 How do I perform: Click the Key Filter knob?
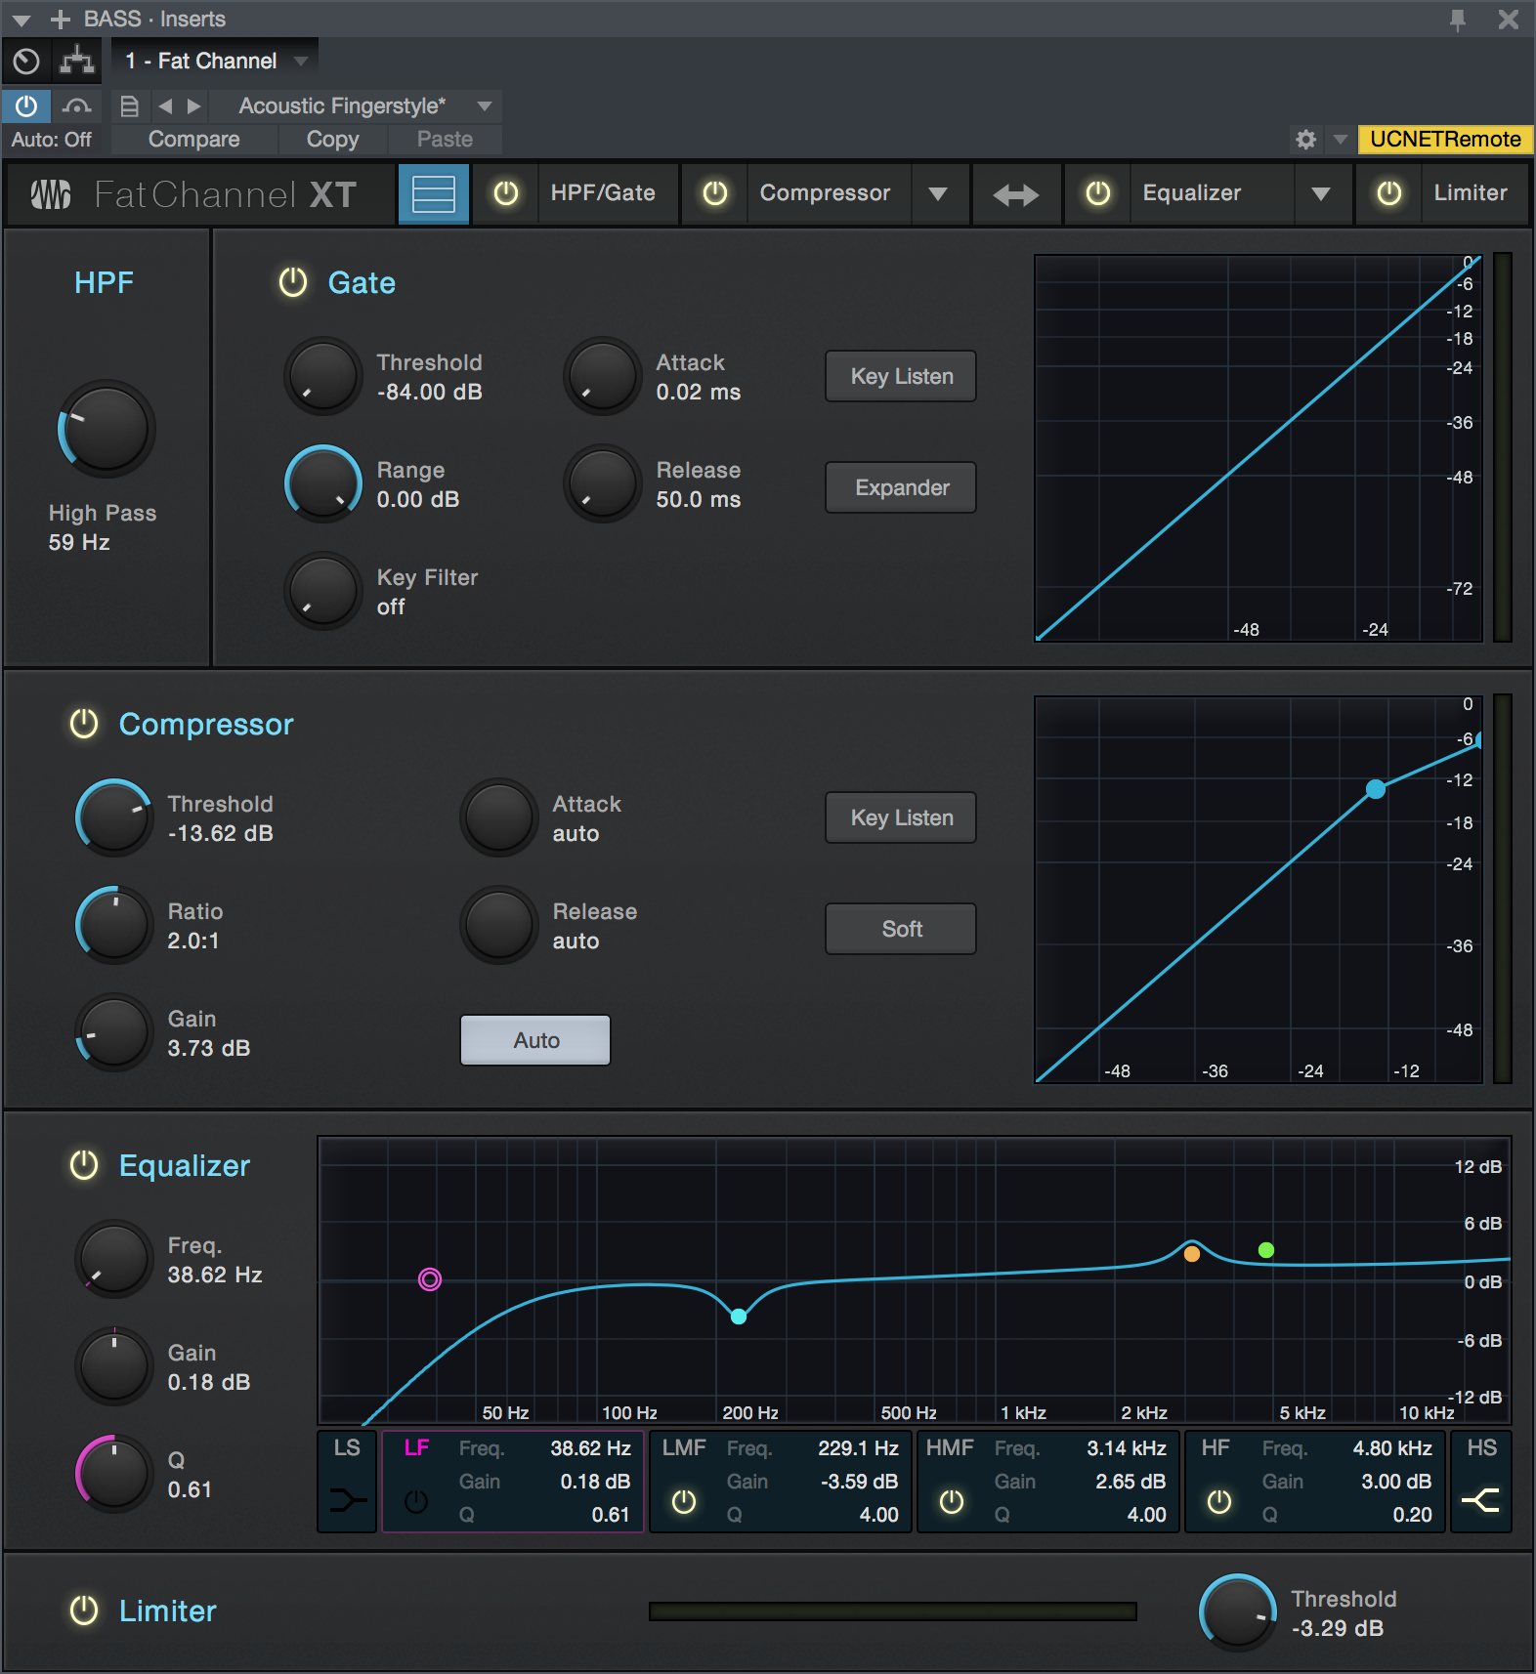(x=323, y=591)
